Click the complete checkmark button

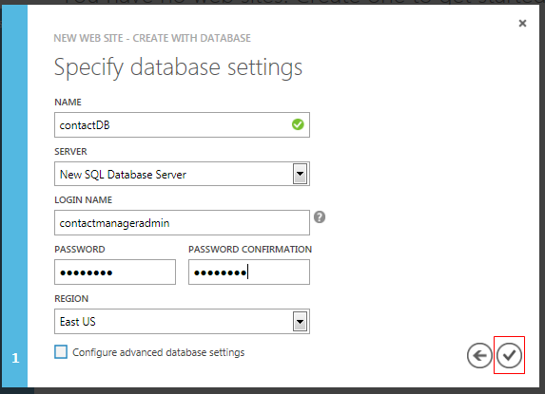pos(509,355)
